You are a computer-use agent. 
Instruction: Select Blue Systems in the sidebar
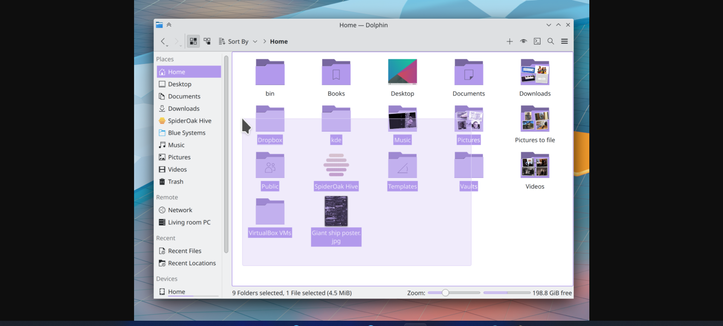coord(189,133)
